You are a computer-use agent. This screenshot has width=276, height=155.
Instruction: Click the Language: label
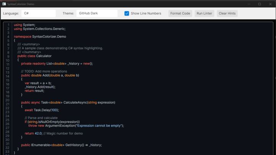[x=11, y=13]
